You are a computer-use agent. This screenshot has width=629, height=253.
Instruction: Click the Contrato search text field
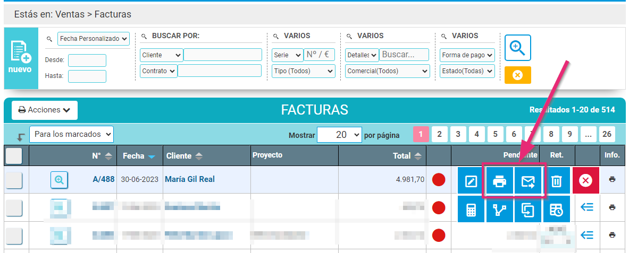220,71
